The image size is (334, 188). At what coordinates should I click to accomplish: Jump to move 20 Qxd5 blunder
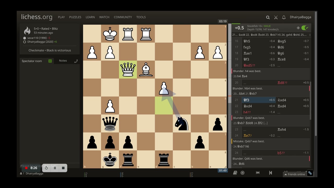click(258, 65)
